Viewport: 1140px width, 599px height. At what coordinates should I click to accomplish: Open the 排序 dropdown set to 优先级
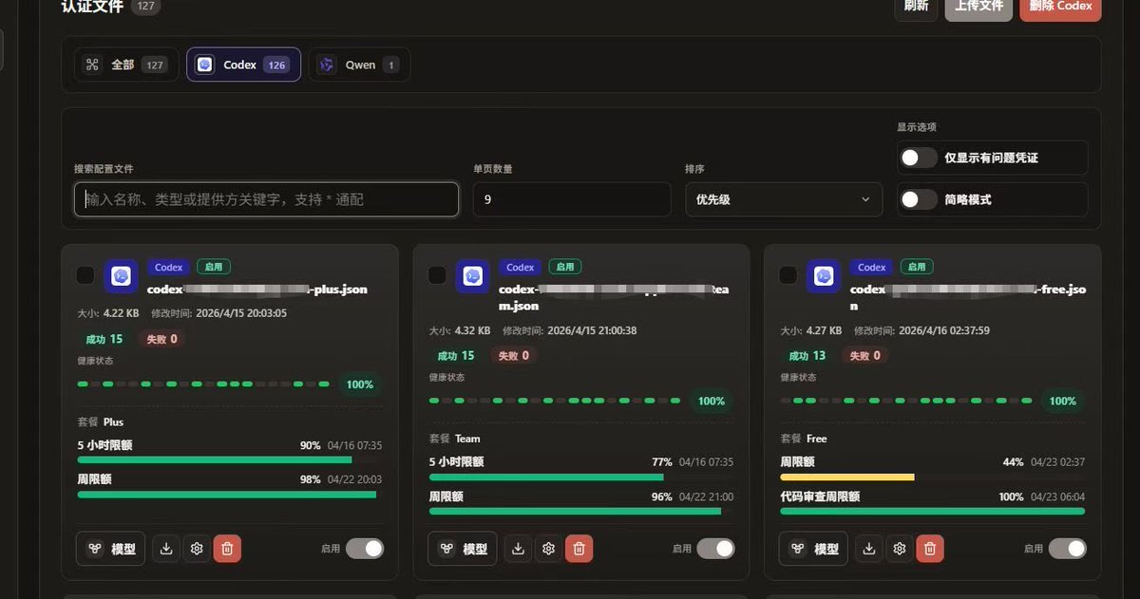[x=784, y=199]
